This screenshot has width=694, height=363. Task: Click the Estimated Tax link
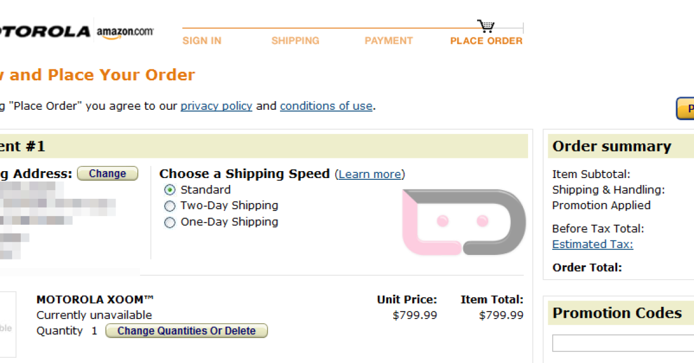tap(592, 245)
